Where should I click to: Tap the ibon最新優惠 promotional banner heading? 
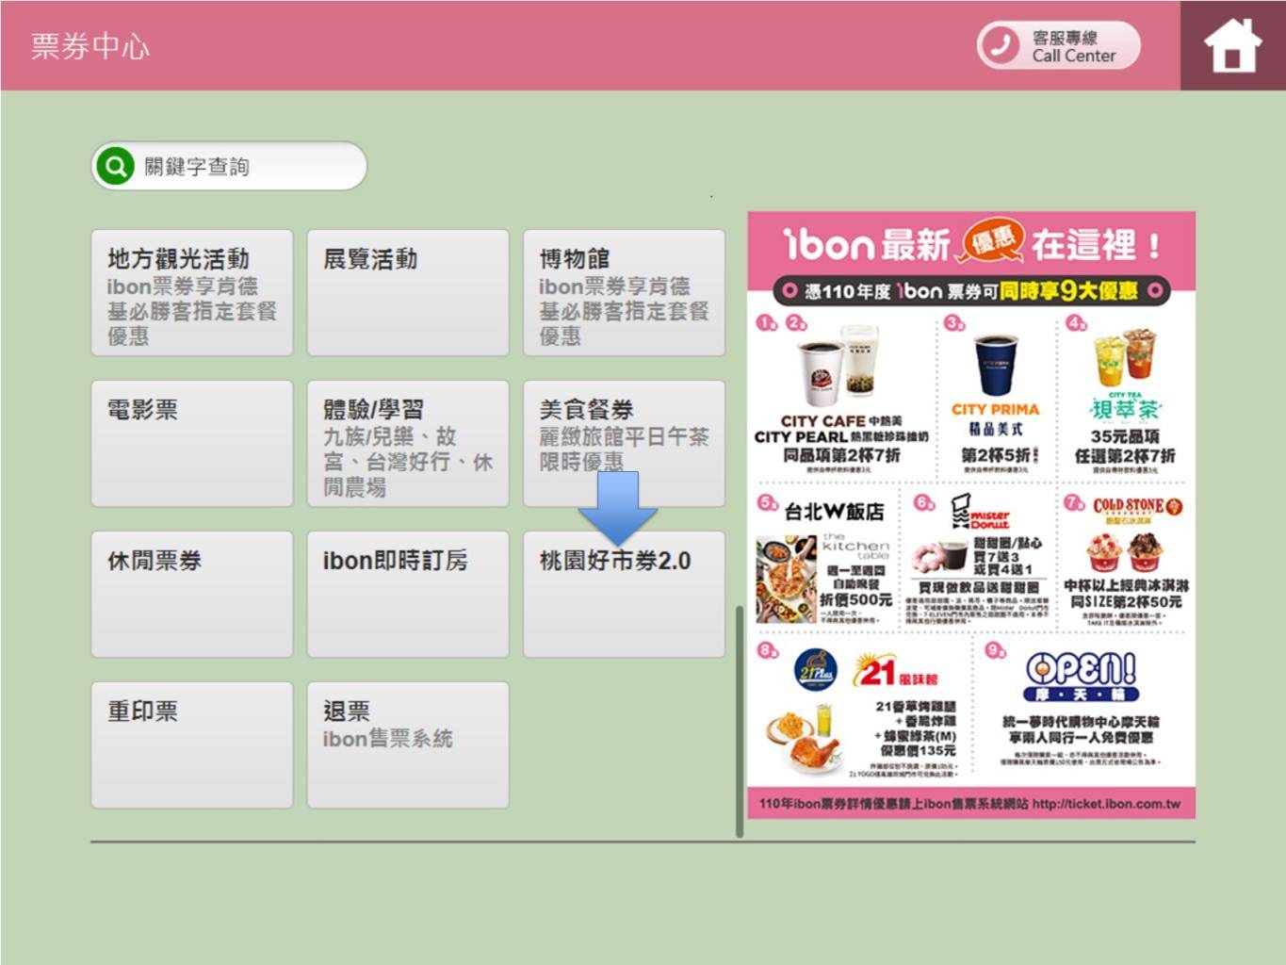click(971, 244)
